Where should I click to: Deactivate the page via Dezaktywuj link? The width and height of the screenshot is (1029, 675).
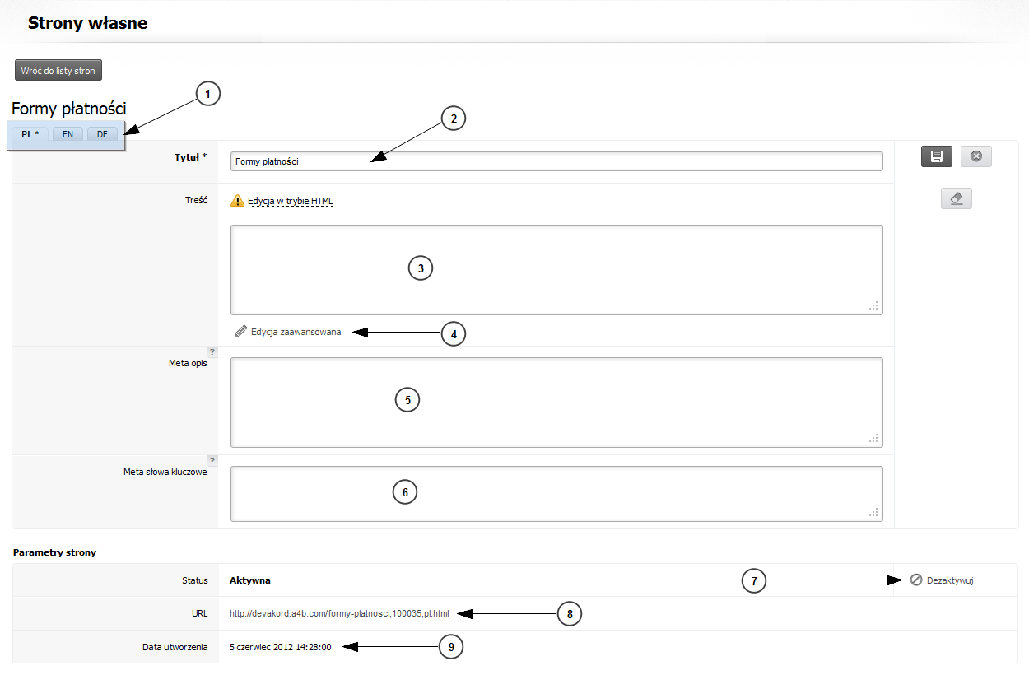pos(950,580)
